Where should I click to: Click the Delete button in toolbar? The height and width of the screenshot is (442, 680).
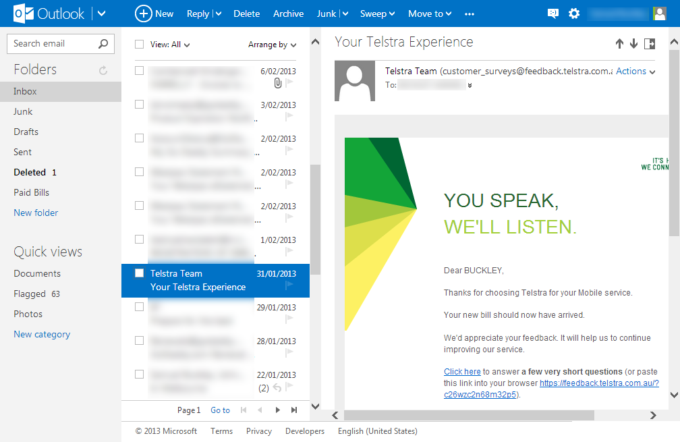(246, 14)
